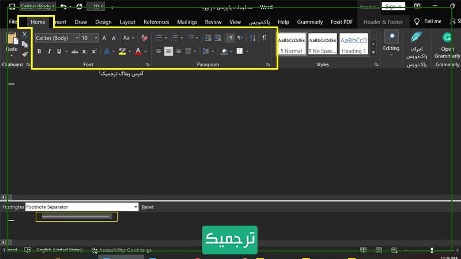Image resolution: width=461 pixels, height=259 pixels.
Task: Click the Reset button in footnotes pane
Action: [148, 207]
